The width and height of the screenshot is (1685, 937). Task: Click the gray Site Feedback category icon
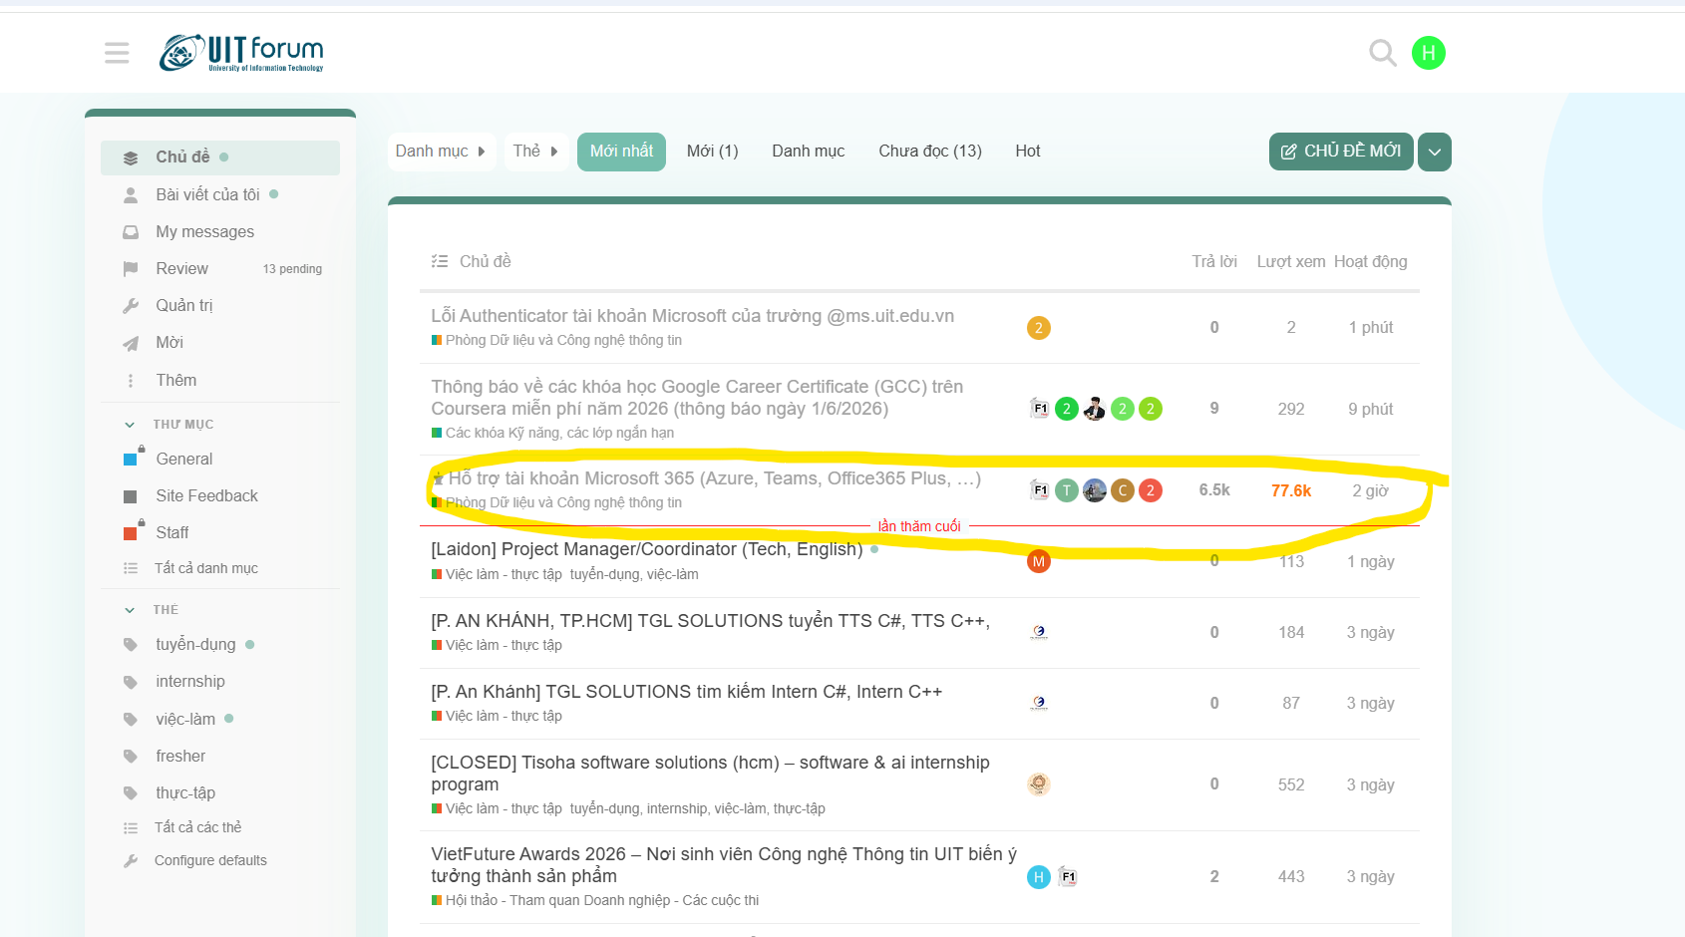point(131,496)
